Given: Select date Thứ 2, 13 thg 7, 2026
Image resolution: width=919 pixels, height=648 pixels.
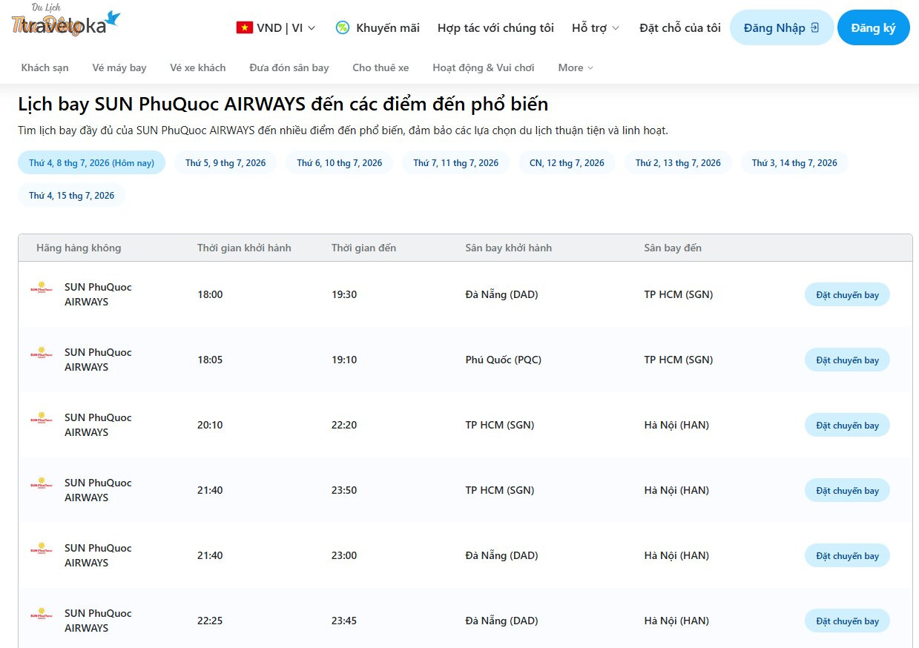Looking at the screenshot, I should tap(678, 162).
